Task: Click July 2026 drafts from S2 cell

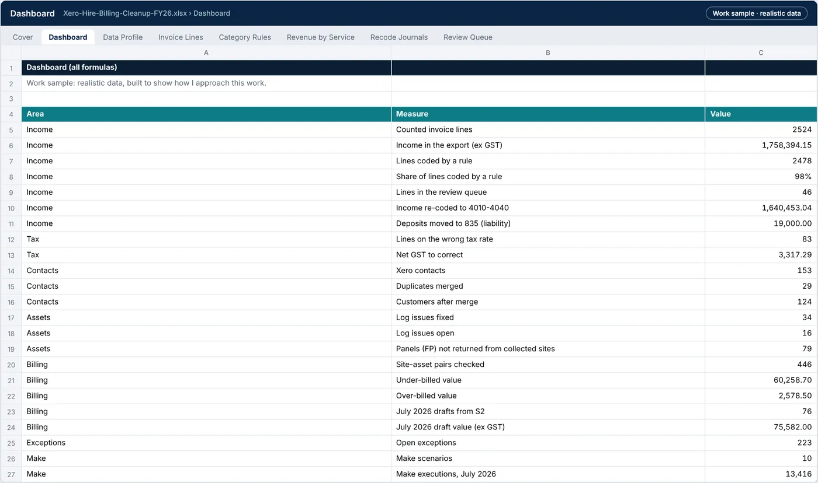Action: [548, 411]
